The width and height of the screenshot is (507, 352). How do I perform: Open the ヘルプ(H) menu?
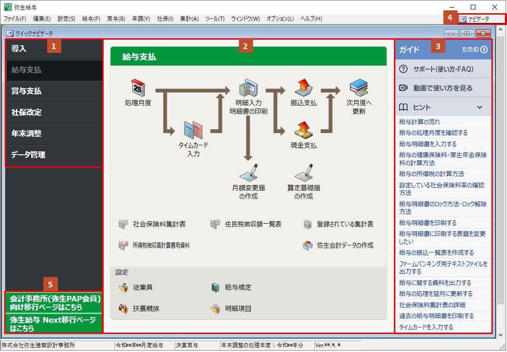311,19
